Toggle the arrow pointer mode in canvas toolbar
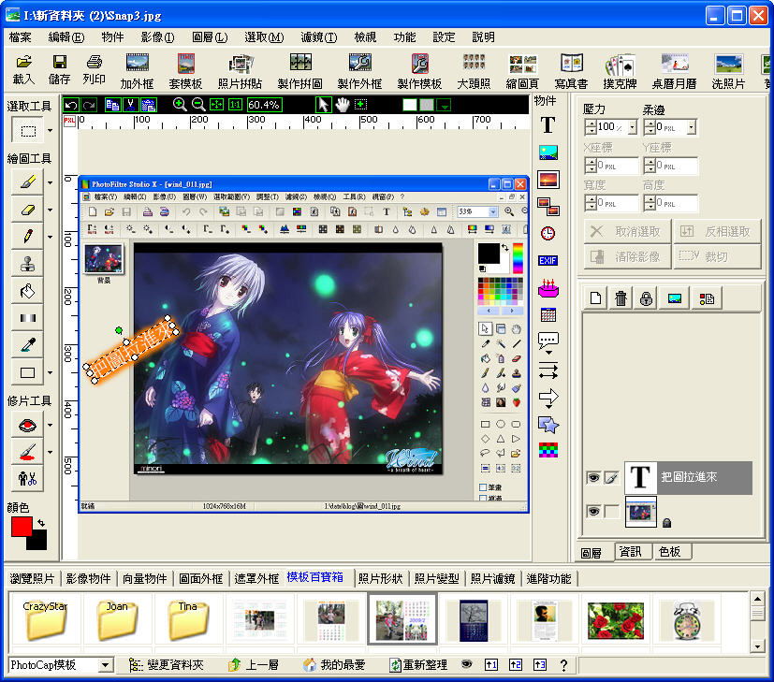 (323, 105)
